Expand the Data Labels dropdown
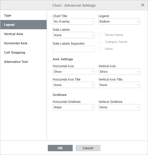 click(74, 35)
